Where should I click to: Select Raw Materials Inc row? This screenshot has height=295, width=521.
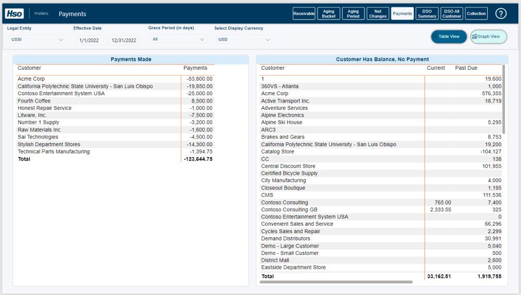[115, 130]
